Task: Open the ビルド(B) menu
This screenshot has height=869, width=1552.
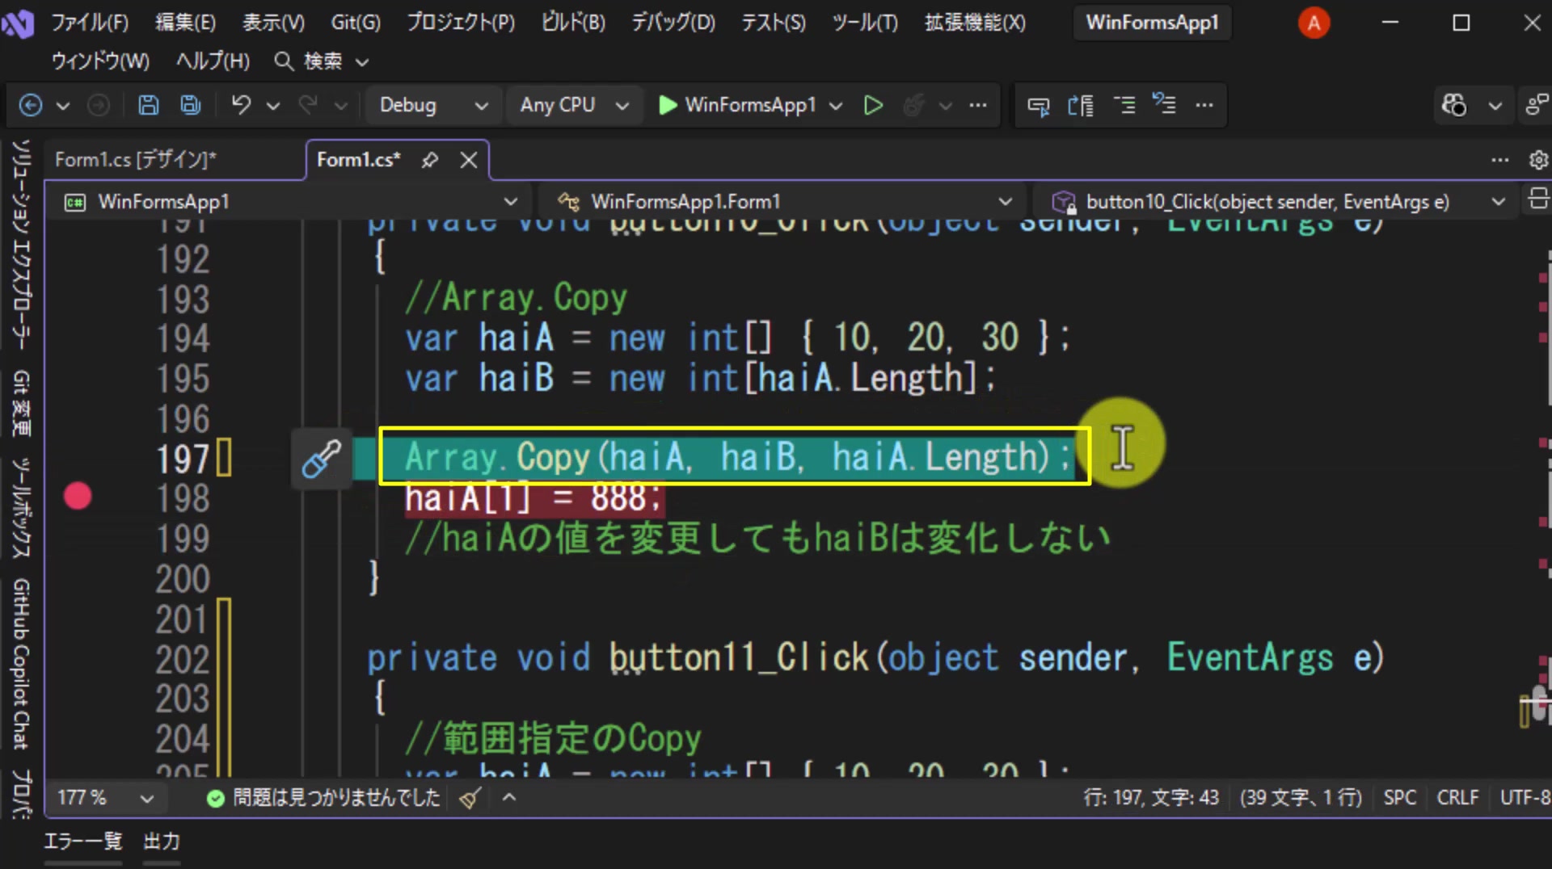Action: (573, 23)
